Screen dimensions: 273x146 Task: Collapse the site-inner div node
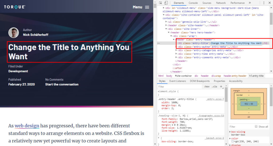tap(166, 29)
